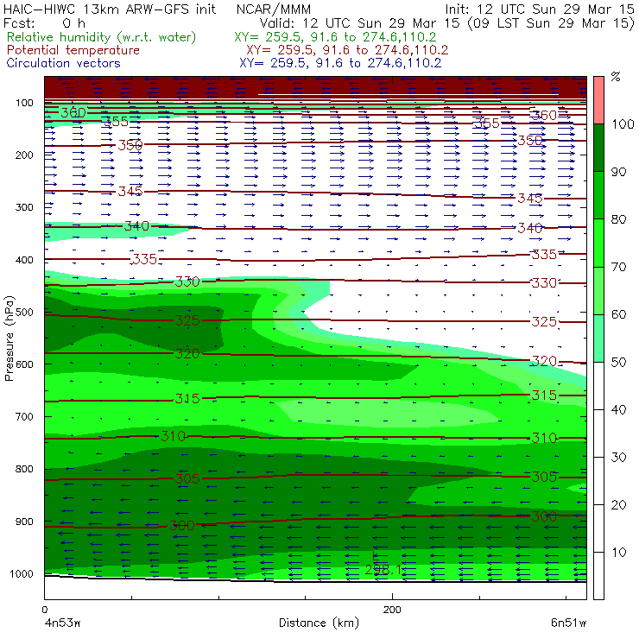Image resolution: width=639 pixels, height=639 pixels.
Task: Click the 70–80% green colorbar segment
Action: click(x=598, y=243)
